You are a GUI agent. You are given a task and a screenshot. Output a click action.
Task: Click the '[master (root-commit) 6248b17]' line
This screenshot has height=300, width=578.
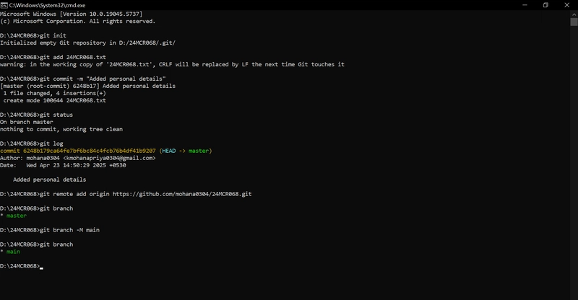pos(87,86)
